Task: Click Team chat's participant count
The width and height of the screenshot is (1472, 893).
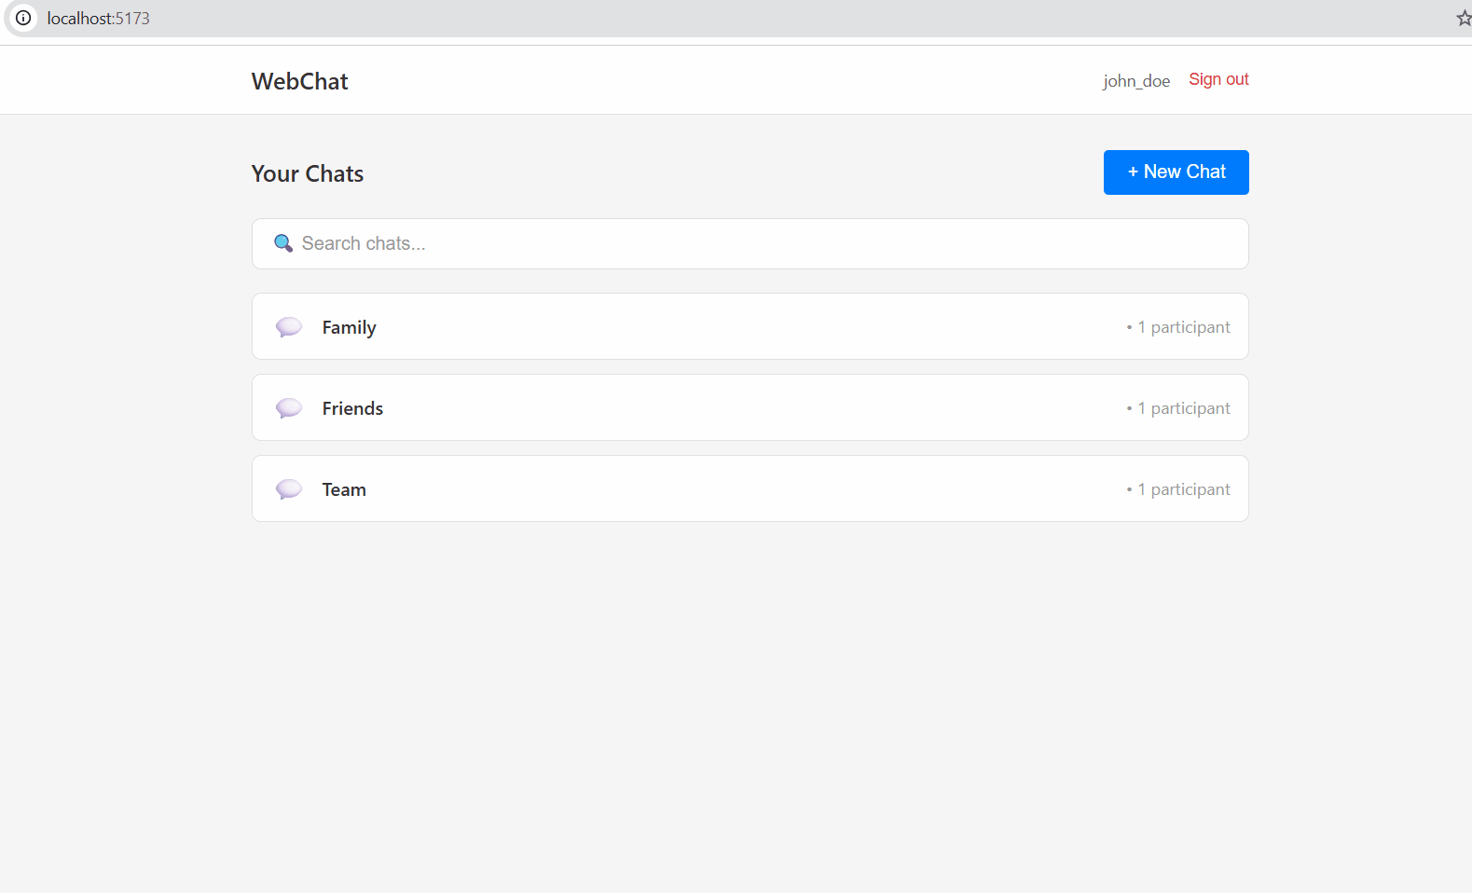Action: [x=1183, y=489]
